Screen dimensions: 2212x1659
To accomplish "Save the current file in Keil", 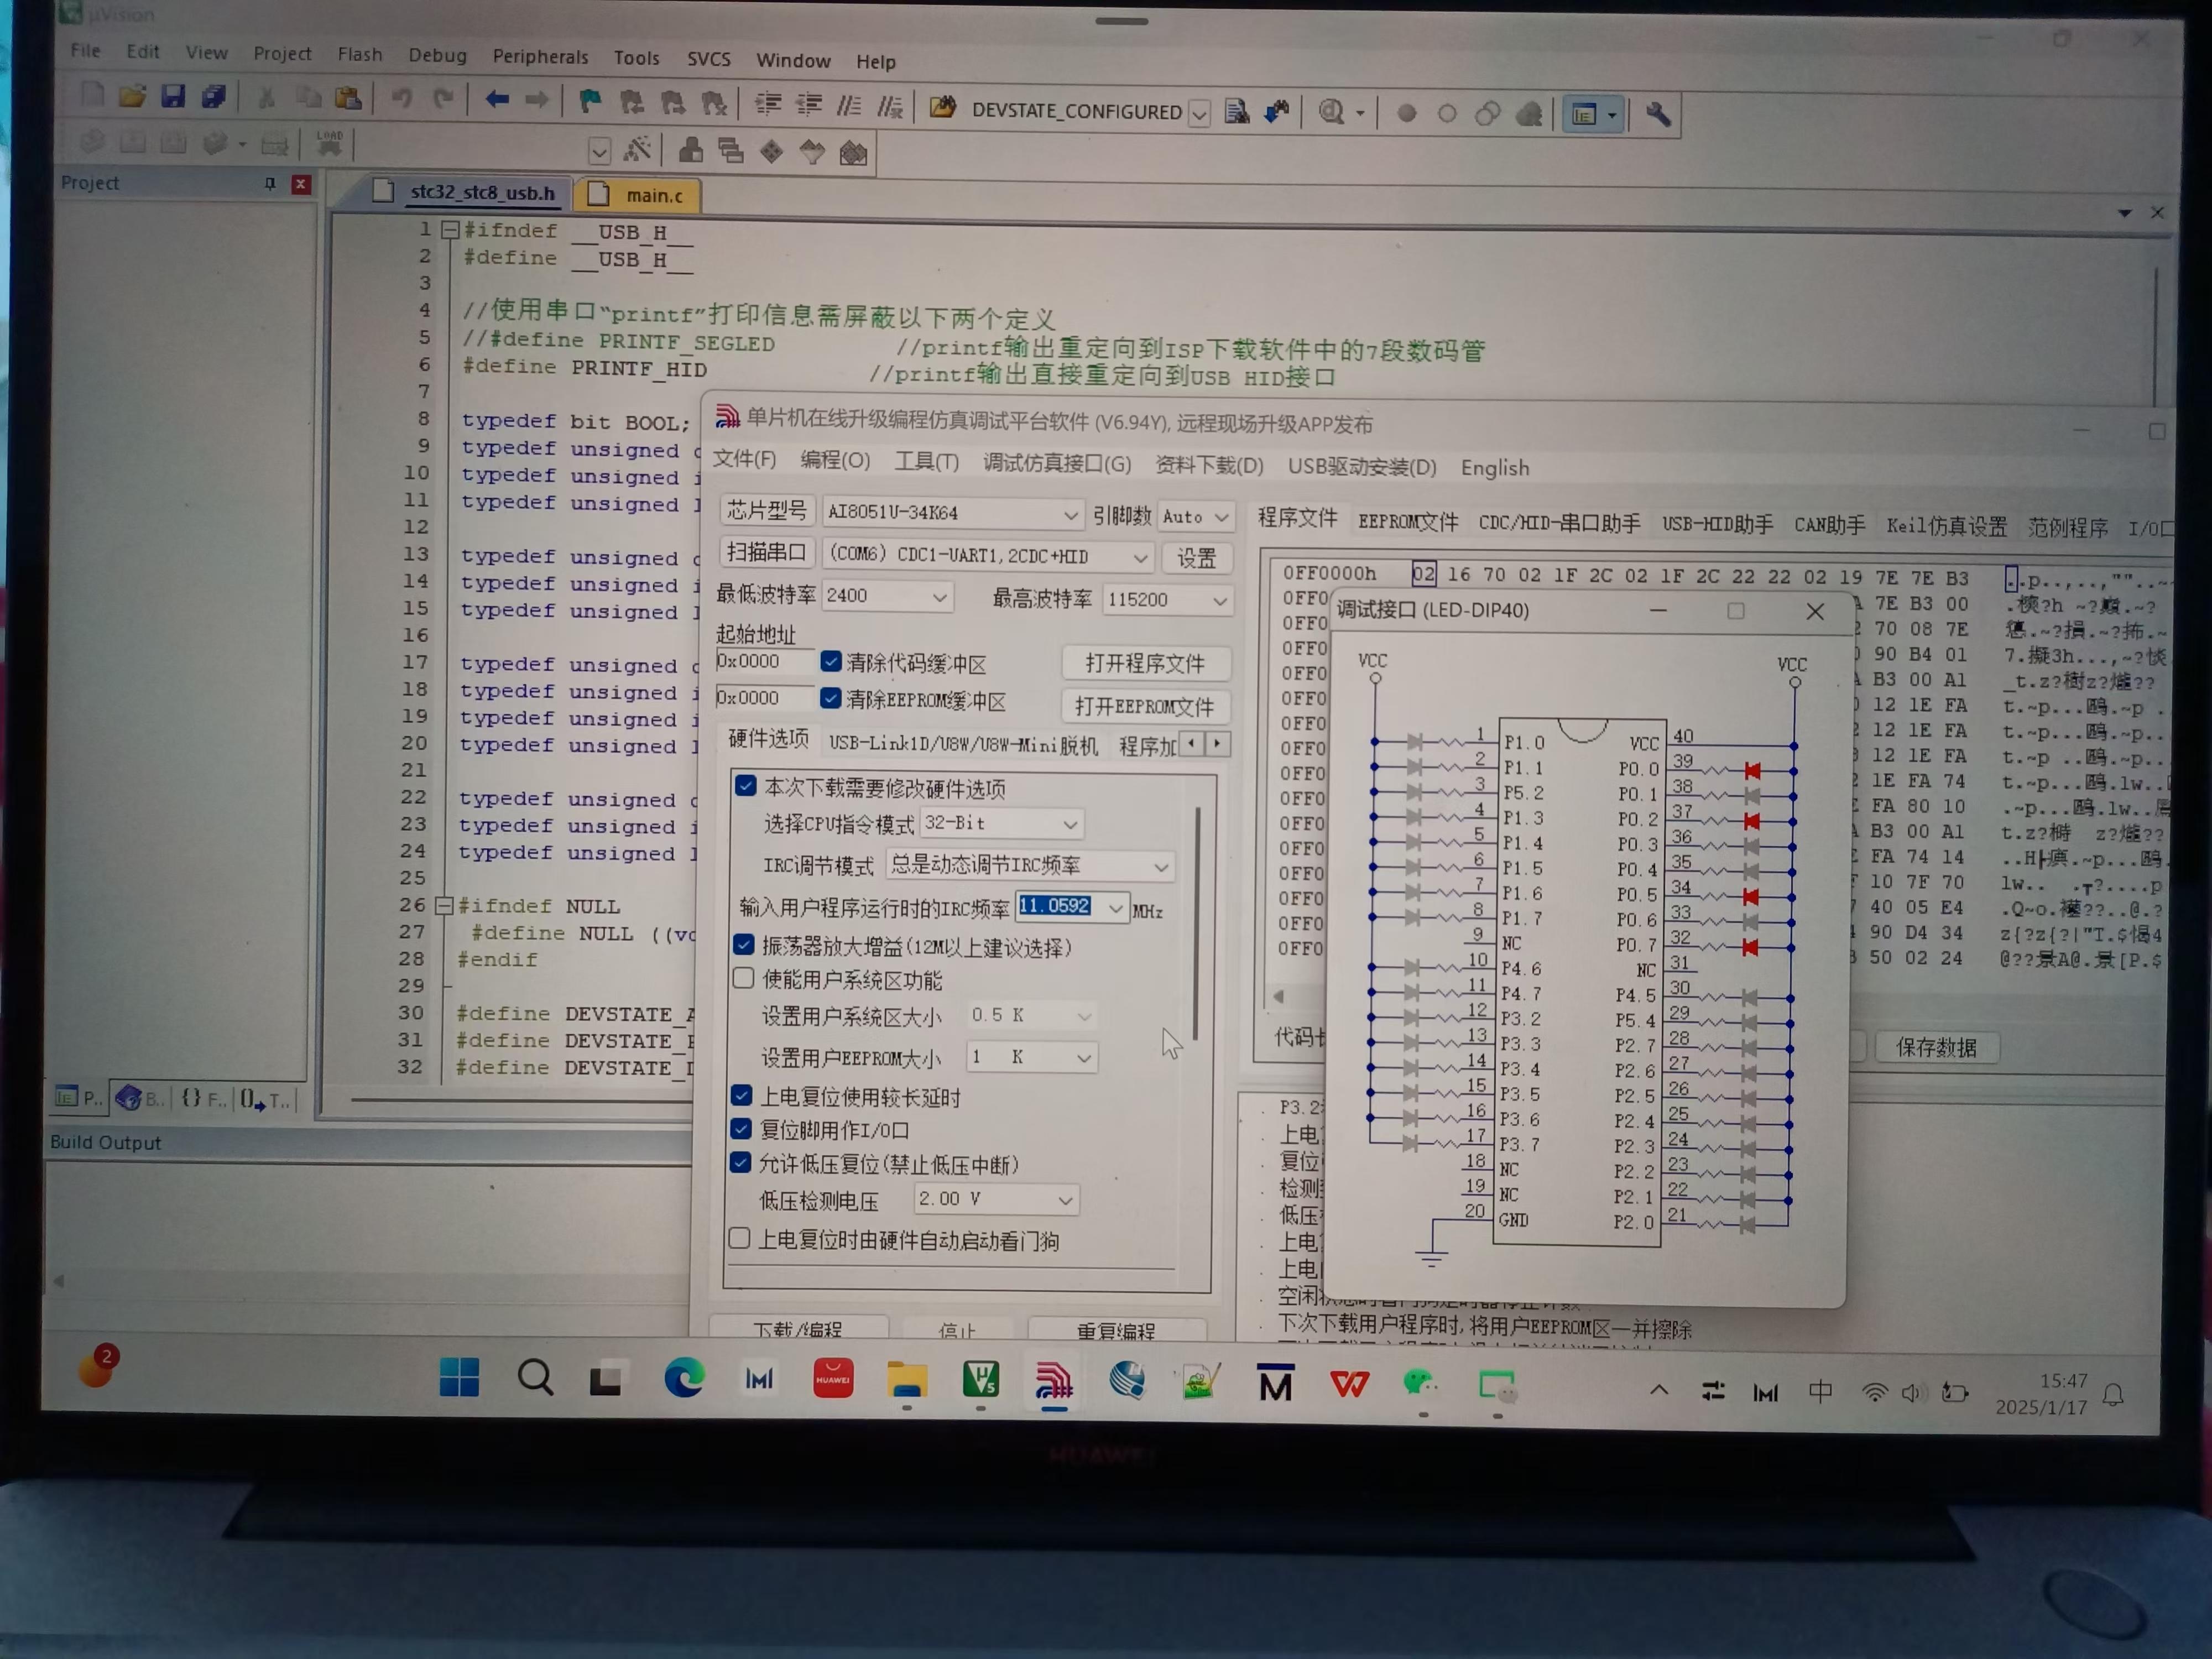I will coord(173,96).
